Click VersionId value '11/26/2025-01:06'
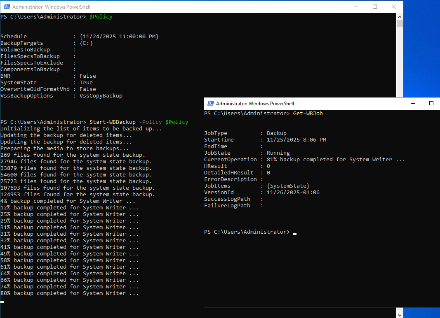 tap(293, 192)
